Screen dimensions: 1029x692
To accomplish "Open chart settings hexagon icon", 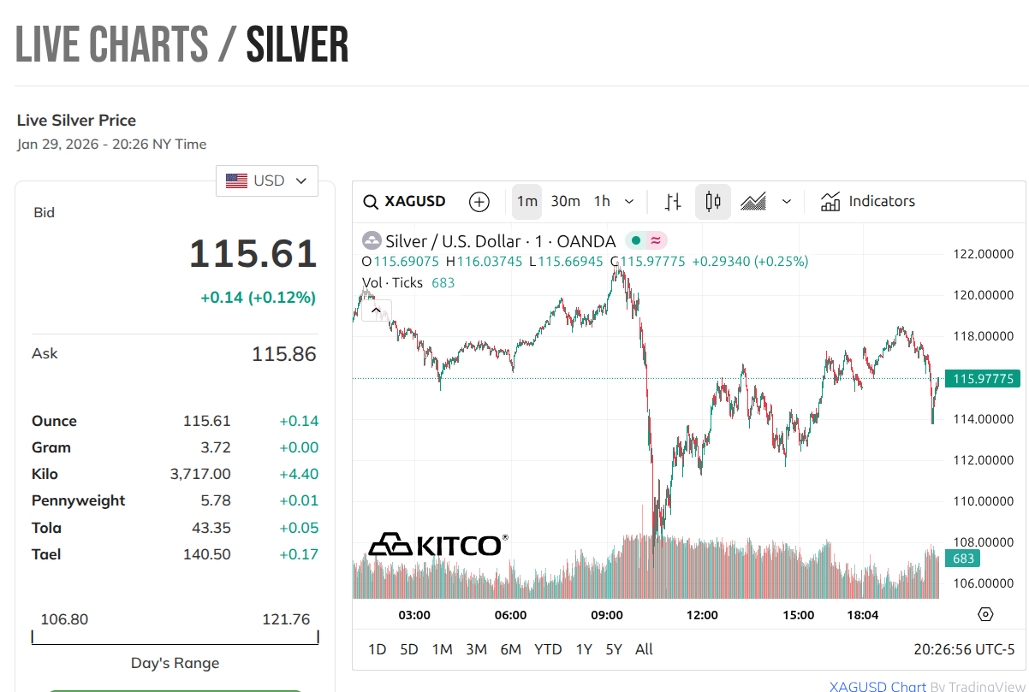I will point(985,614).
